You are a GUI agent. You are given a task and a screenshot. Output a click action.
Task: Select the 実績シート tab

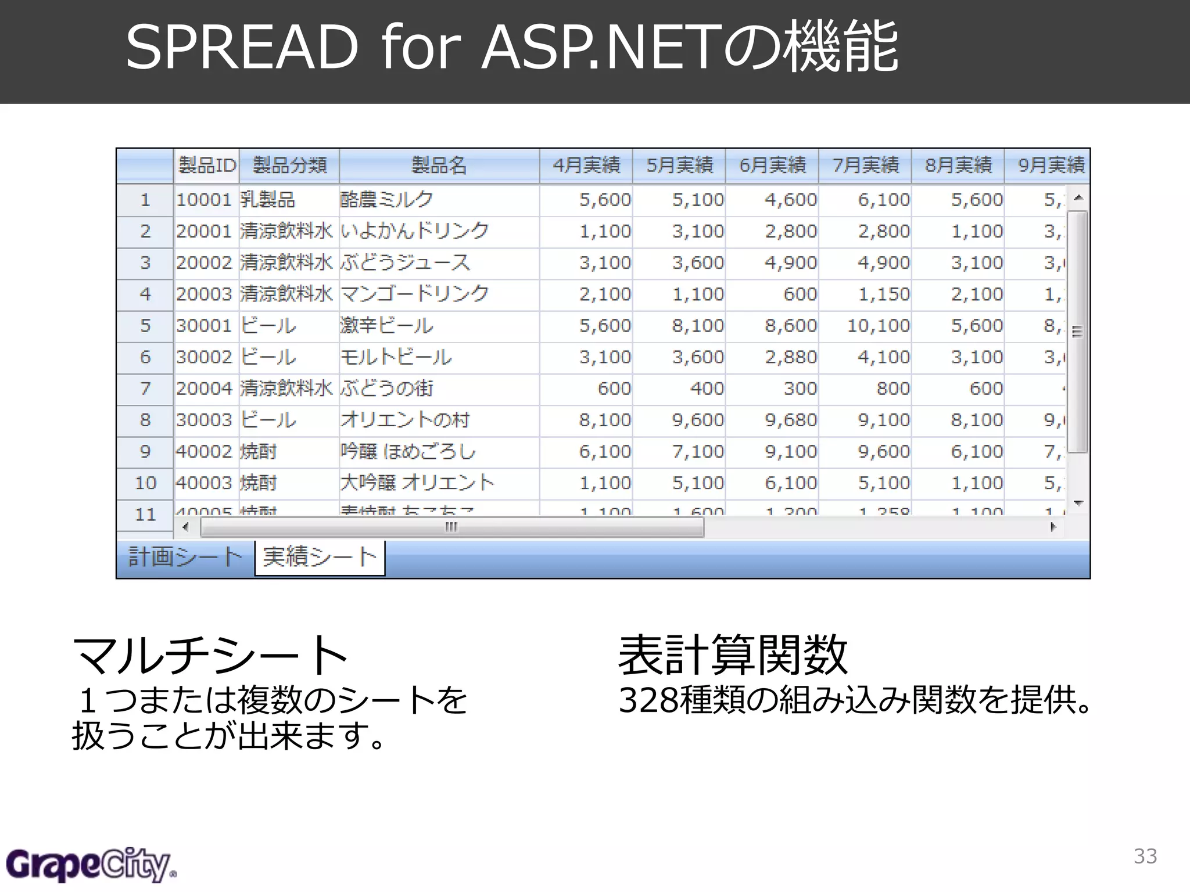pyautogui.click(x=320, y=557)
